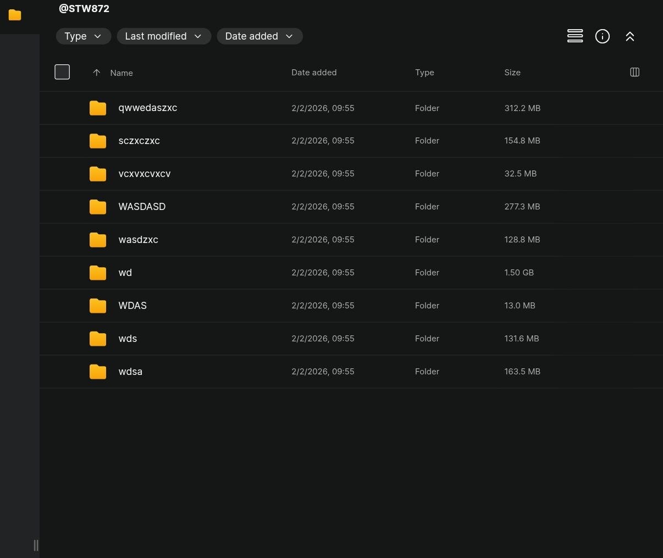
Task: Open the WASDASD folder name
Action: click(x=142, y=207)
